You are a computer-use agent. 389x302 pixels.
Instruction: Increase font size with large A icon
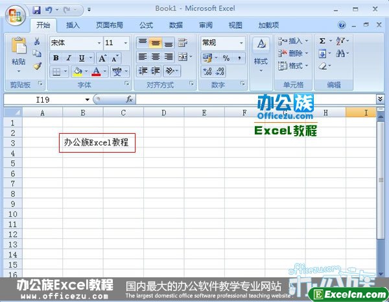click(102, 58)
